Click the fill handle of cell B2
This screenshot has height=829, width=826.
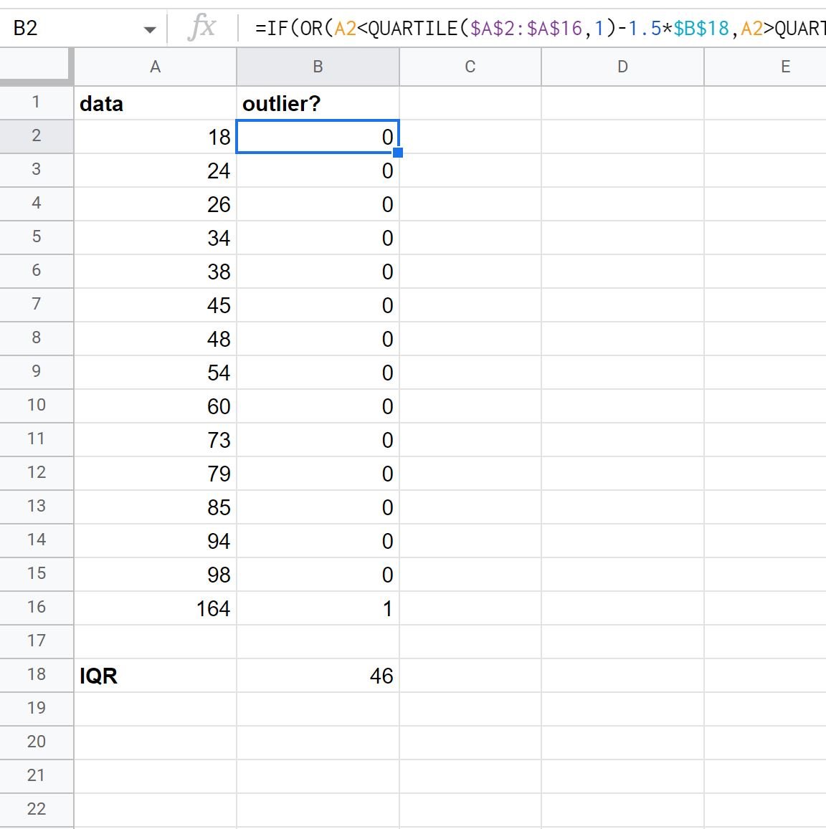point(398,153)
